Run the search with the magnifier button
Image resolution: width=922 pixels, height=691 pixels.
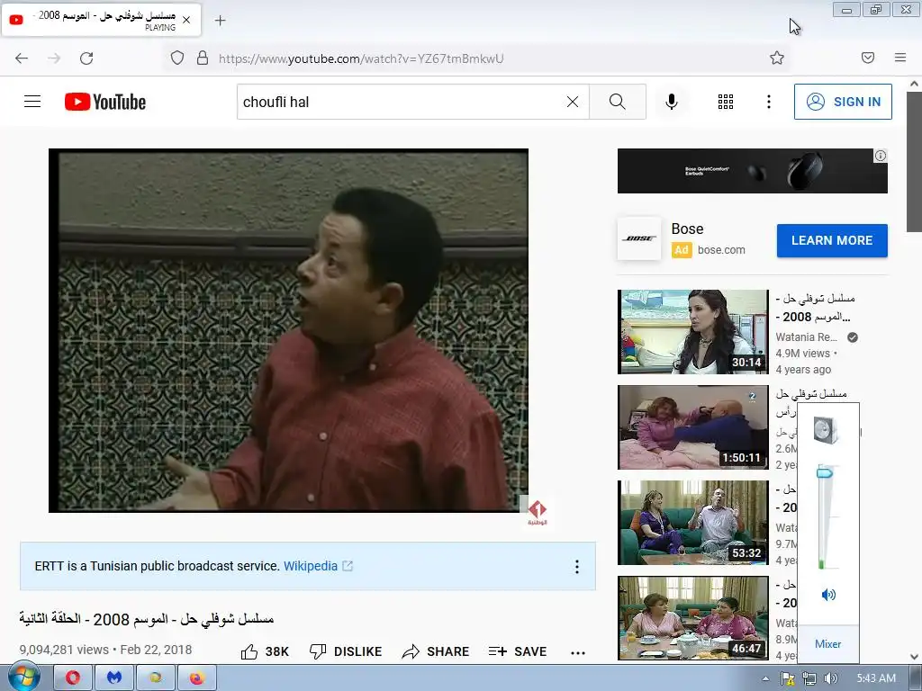click(x=618, y=102)
